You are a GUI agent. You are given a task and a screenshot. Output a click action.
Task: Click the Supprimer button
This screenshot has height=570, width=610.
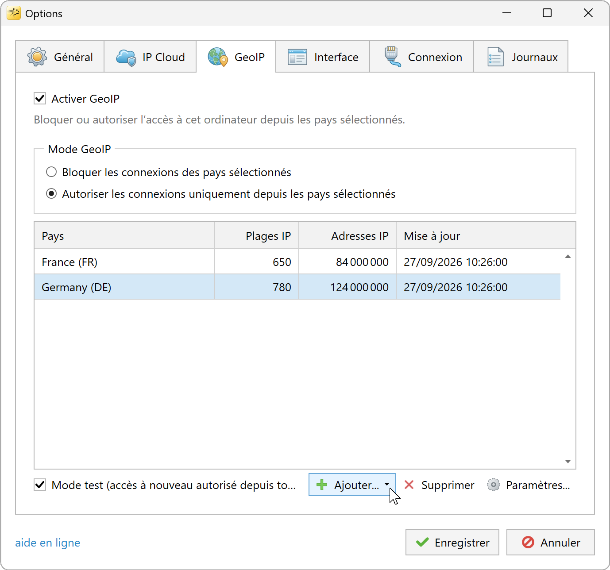coord(439,485)
